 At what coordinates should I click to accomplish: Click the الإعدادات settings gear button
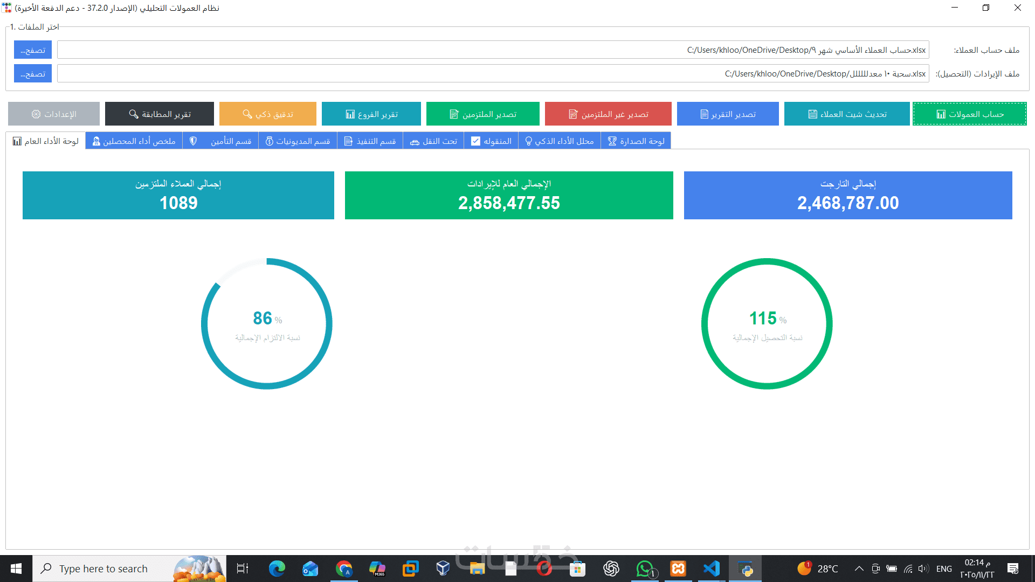click(x=54, y=114)
